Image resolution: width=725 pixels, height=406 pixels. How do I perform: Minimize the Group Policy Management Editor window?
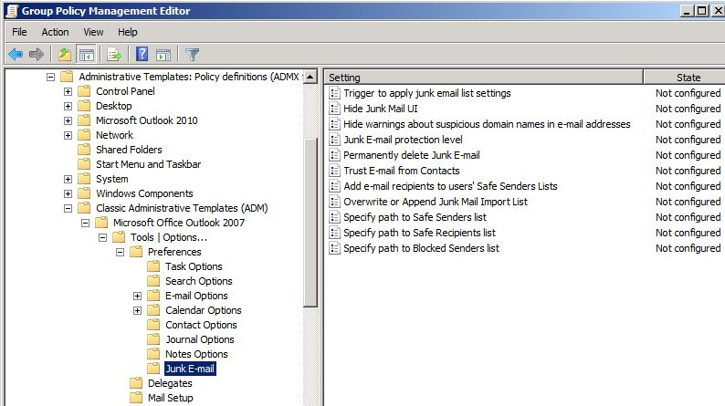(686, 11)
